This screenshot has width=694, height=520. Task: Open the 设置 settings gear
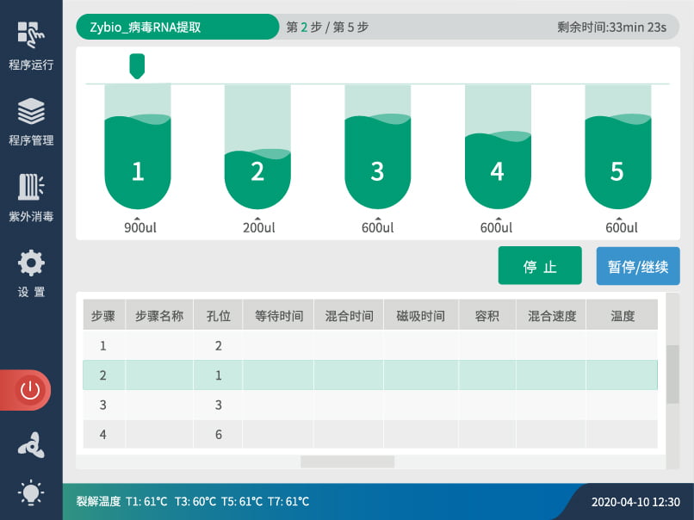pos(31,273)
